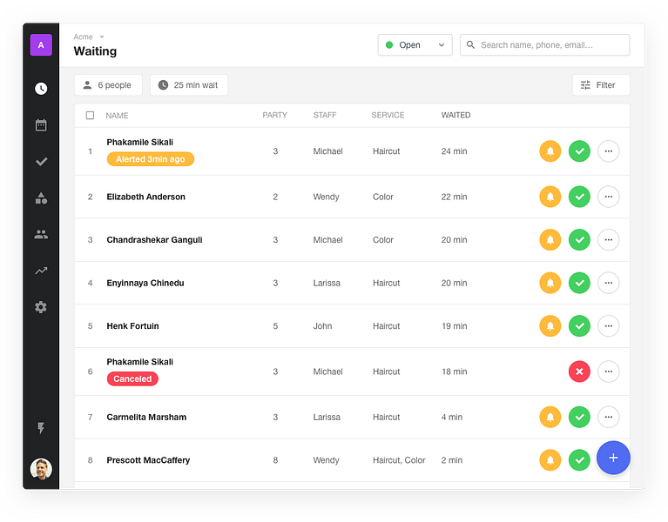Open more options for Chandrashekar Ganguli
The height and width of the screenshot is (522, 668).
point(608,239)
